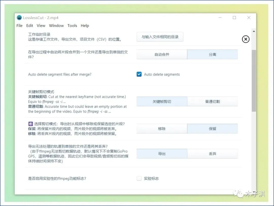Close the settings panel with X icon
274x206 pixels.
click(246, 39)
